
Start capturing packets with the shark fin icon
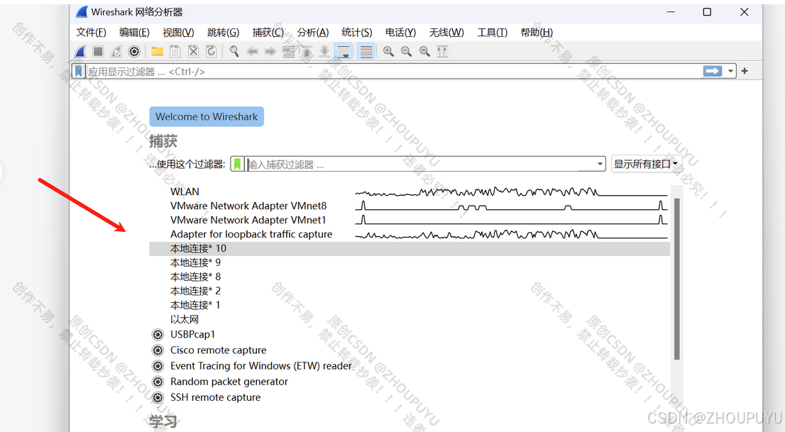click(x=80, y=51)
